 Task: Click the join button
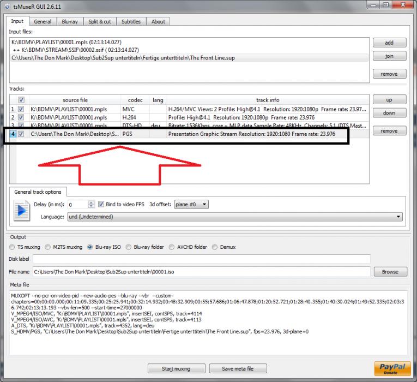coord(389,56)
